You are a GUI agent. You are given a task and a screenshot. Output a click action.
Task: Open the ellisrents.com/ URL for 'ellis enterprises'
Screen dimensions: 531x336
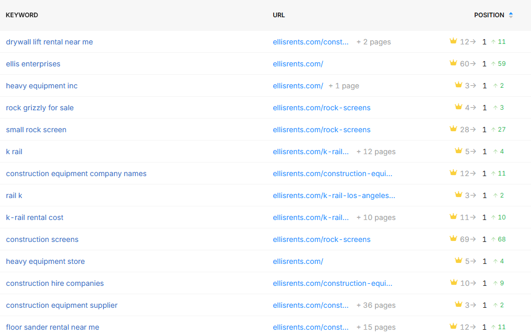(298, 64)
